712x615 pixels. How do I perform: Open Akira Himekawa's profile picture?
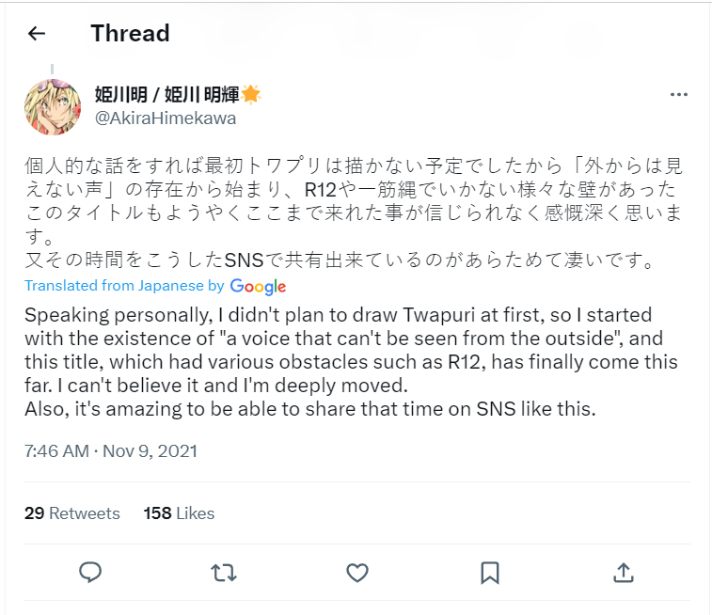pyautogui.click(x=52, y=106)
